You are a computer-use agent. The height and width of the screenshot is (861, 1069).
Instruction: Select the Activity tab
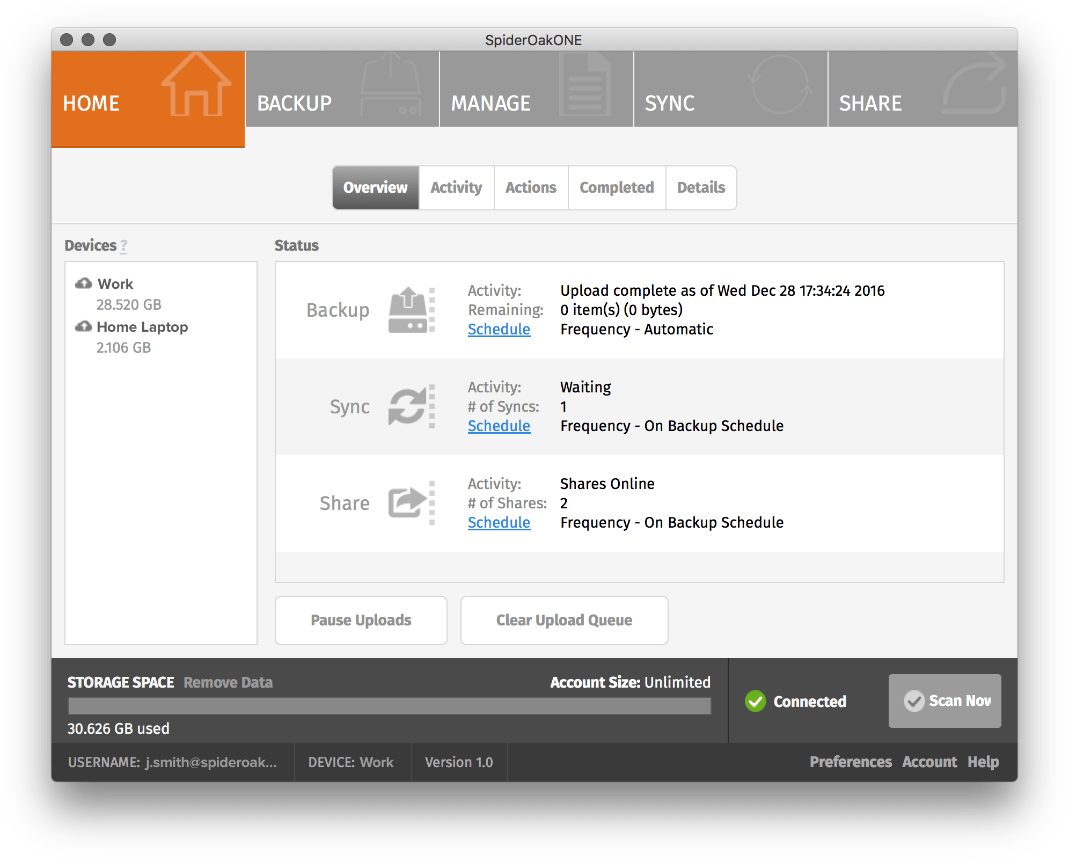(456, 187)
